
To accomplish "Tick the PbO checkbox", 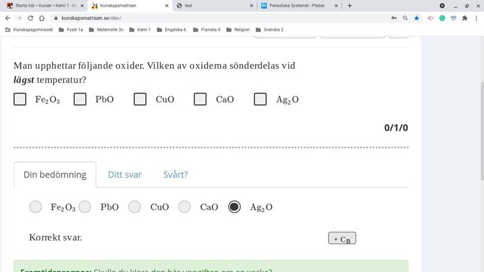I will pyautogui.click(x=80, y=99).
